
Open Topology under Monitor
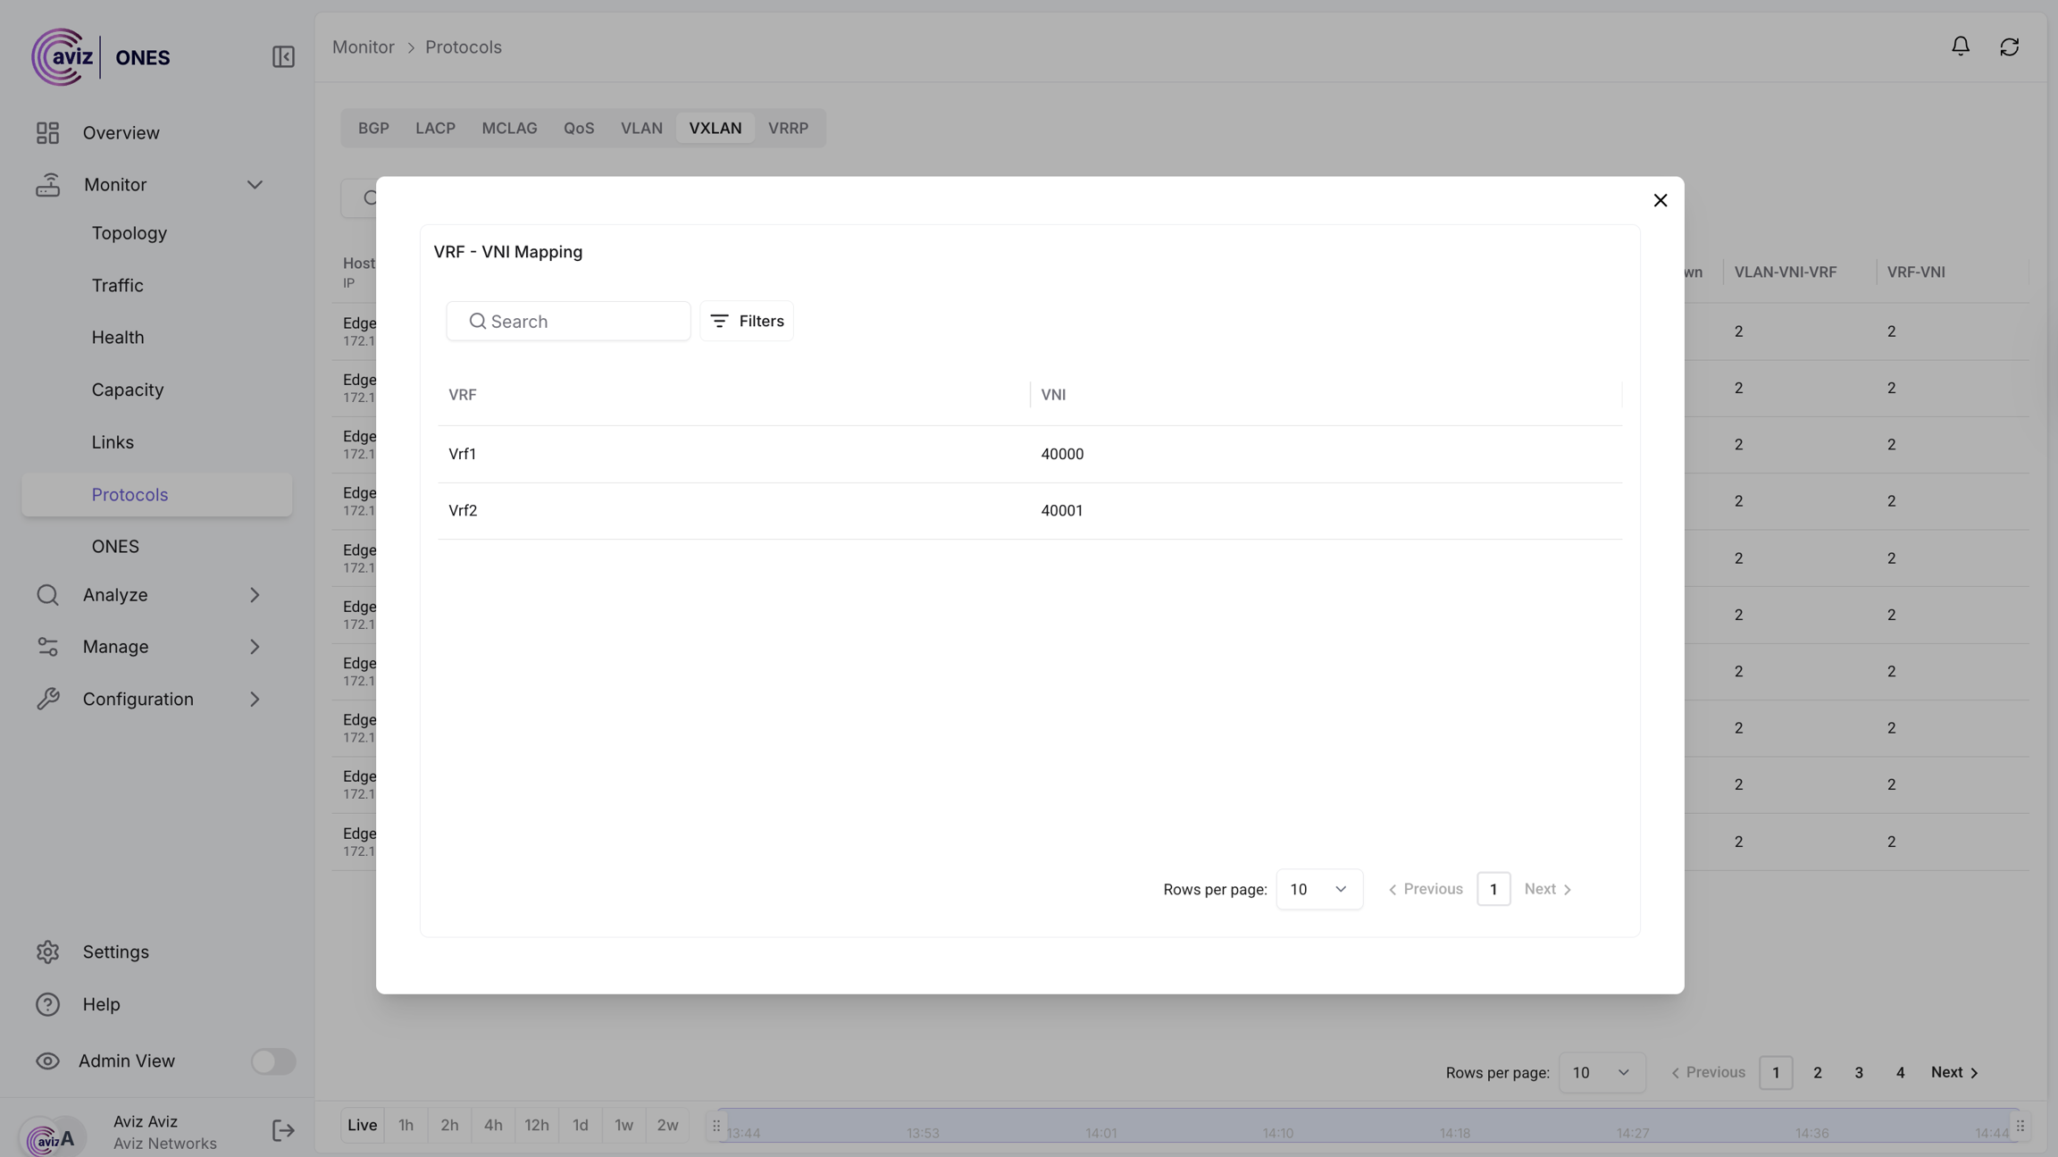[130, 233]
